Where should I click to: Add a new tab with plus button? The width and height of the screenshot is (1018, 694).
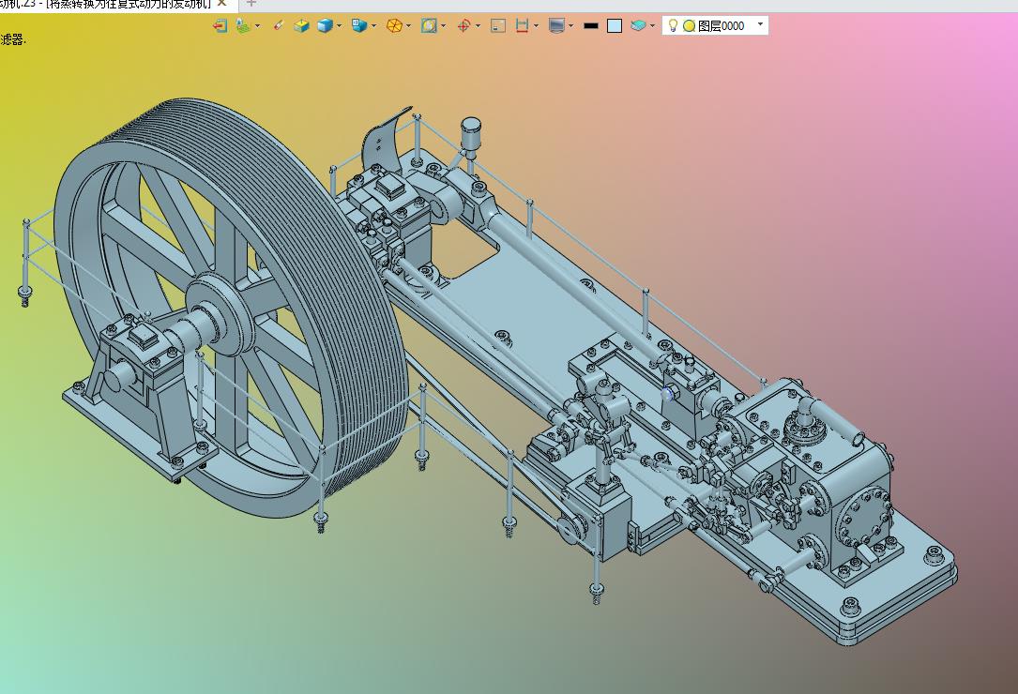251,3
